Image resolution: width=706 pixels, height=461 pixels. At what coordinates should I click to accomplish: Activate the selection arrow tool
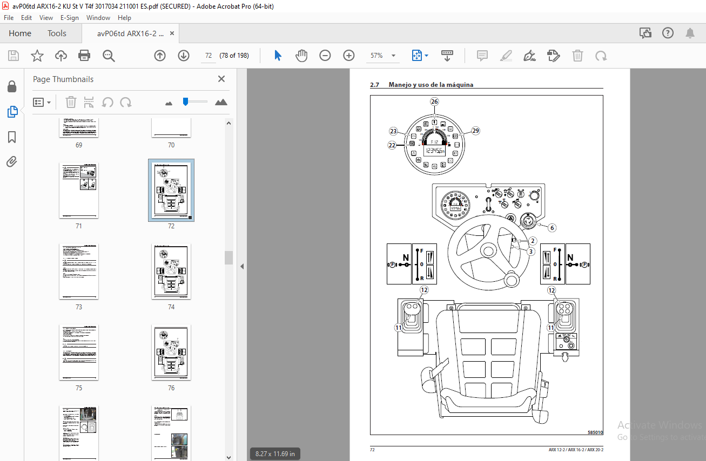[278, 56]
